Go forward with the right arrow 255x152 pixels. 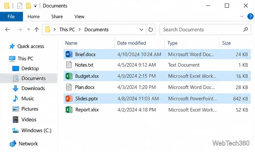pos(19,30)
